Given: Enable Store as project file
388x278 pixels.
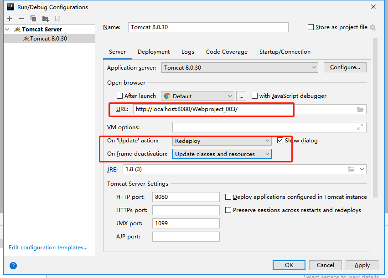Looking at the screenshot, I should tap(310, 27).
